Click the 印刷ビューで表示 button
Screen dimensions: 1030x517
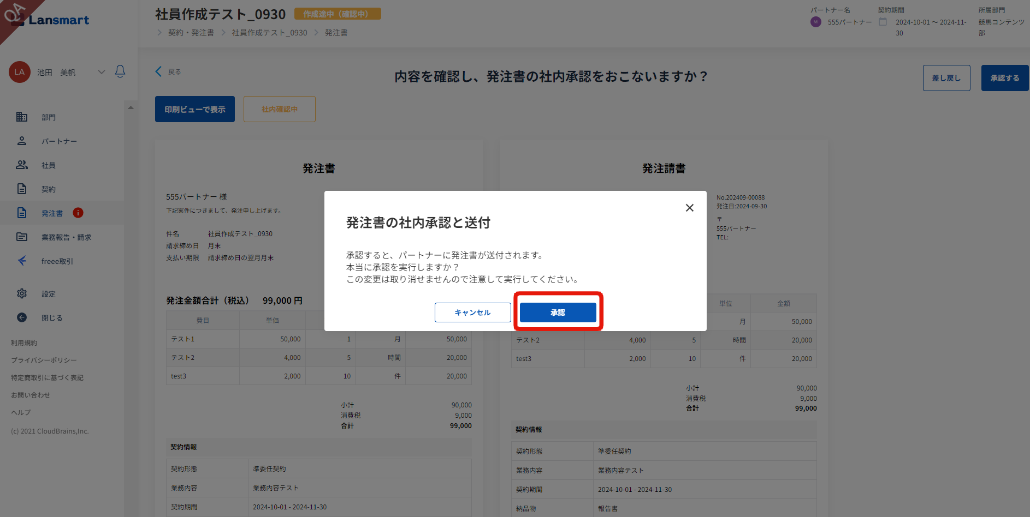195,109
